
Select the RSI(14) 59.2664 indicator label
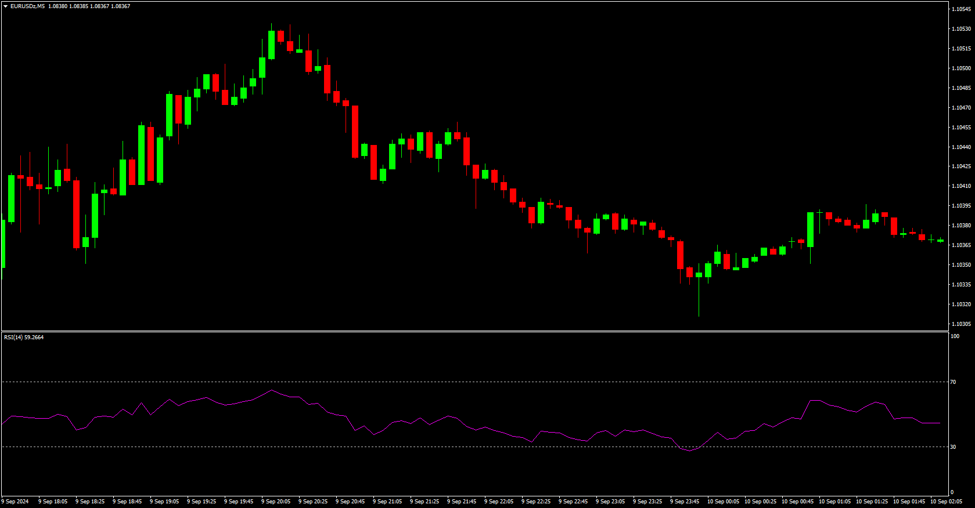tap(24, 337)
